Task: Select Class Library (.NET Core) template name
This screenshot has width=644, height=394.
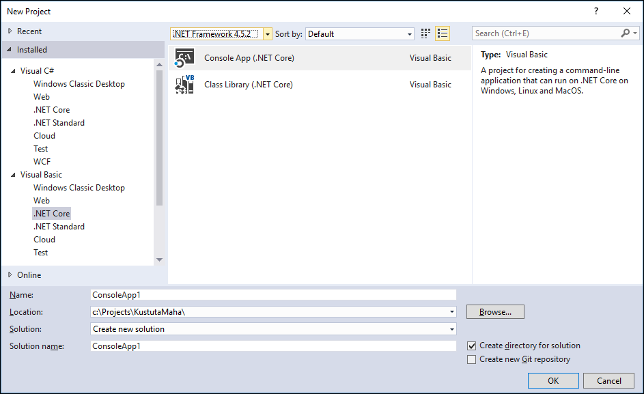Action: (x=249, y=85)
